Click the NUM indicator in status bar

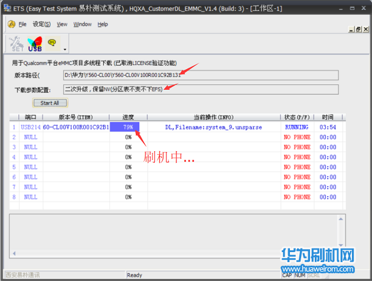[299, 275]
